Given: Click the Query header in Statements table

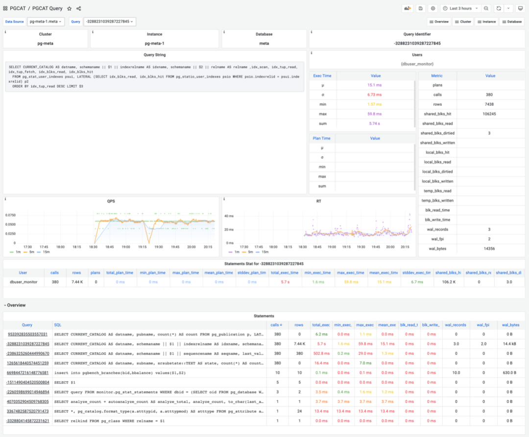Looking at the screenshot, I should (27, 325).
